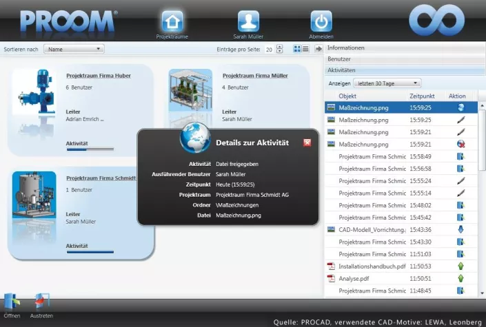486x327 pixels.
Task: Click the Öffnen door icon
Action: (12, 302)
